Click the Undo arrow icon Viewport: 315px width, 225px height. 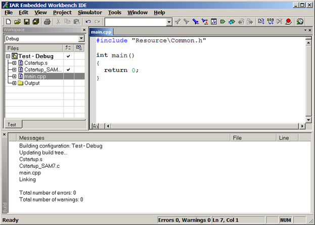[x=88, y=21]
